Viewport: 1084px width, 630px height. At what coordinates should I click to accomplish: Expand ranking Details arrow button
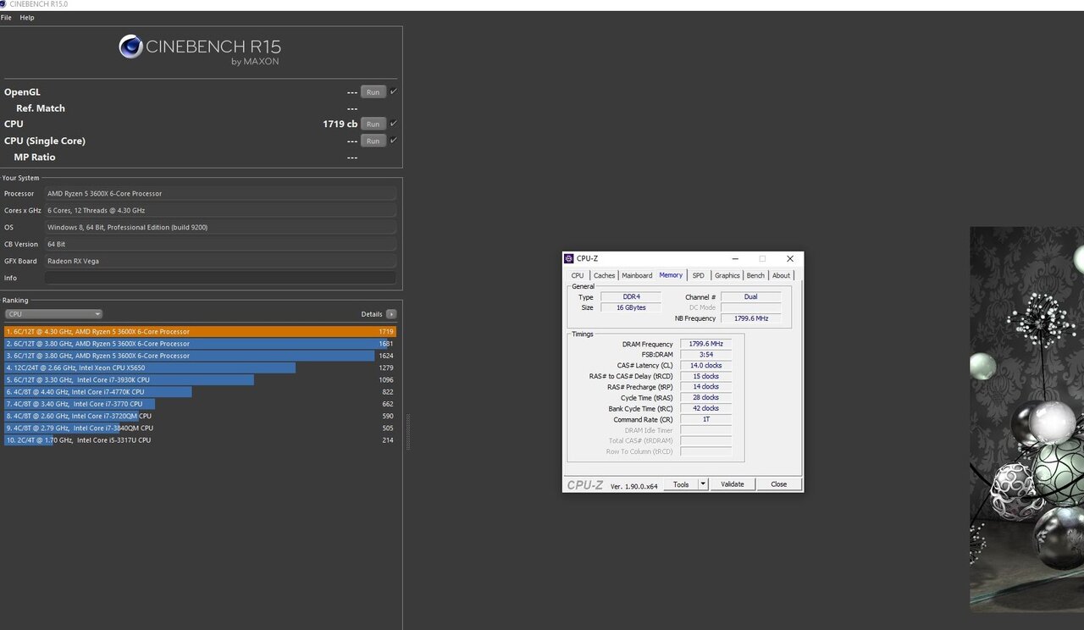(x=391, y=314)
